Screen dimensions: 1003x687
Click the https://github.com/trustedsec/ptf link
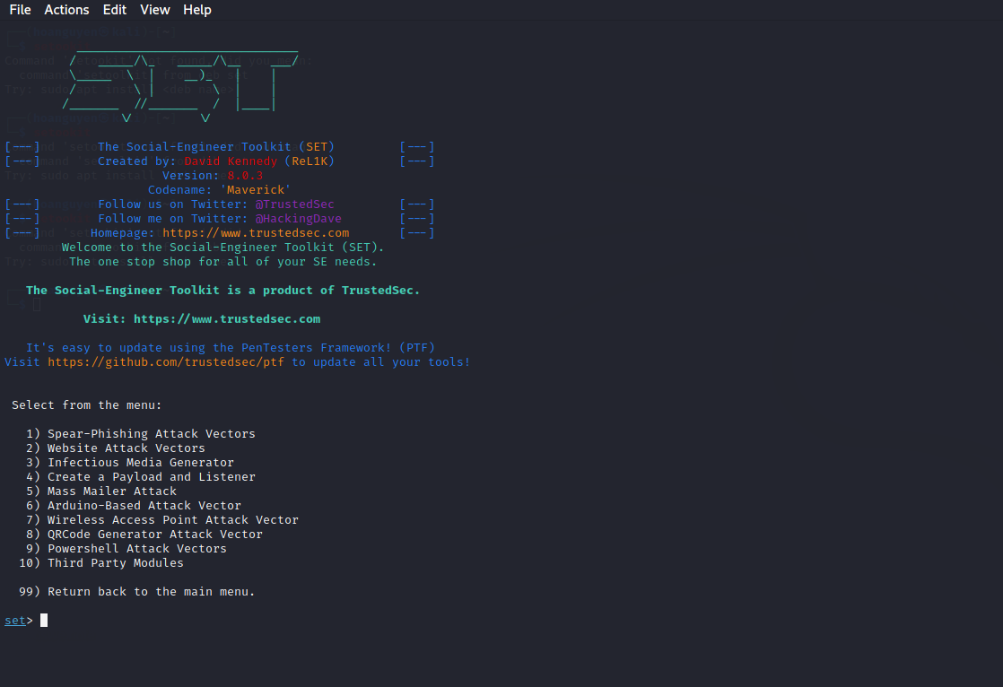(166, 362)
